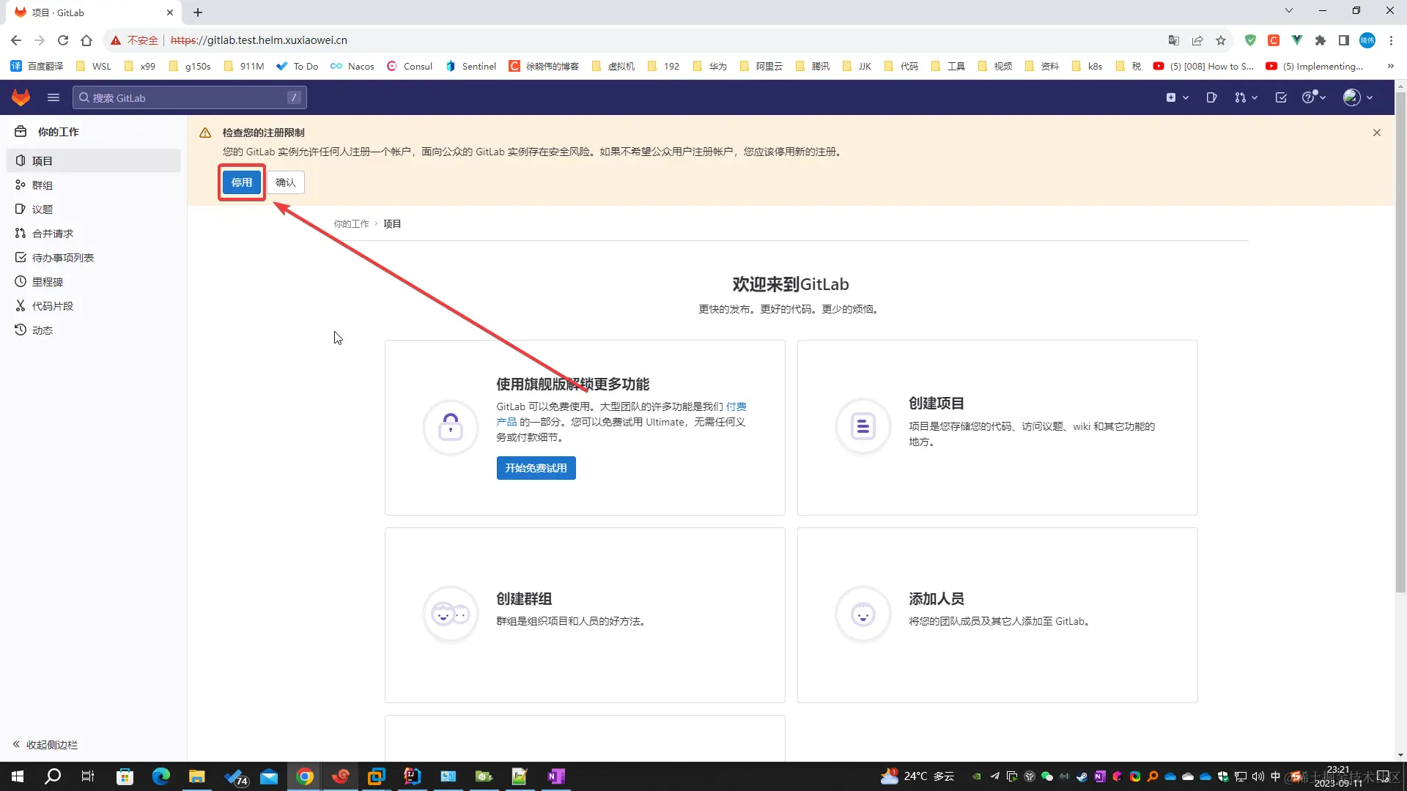Click the 确认 button in banner

click(x=286, y=182)
